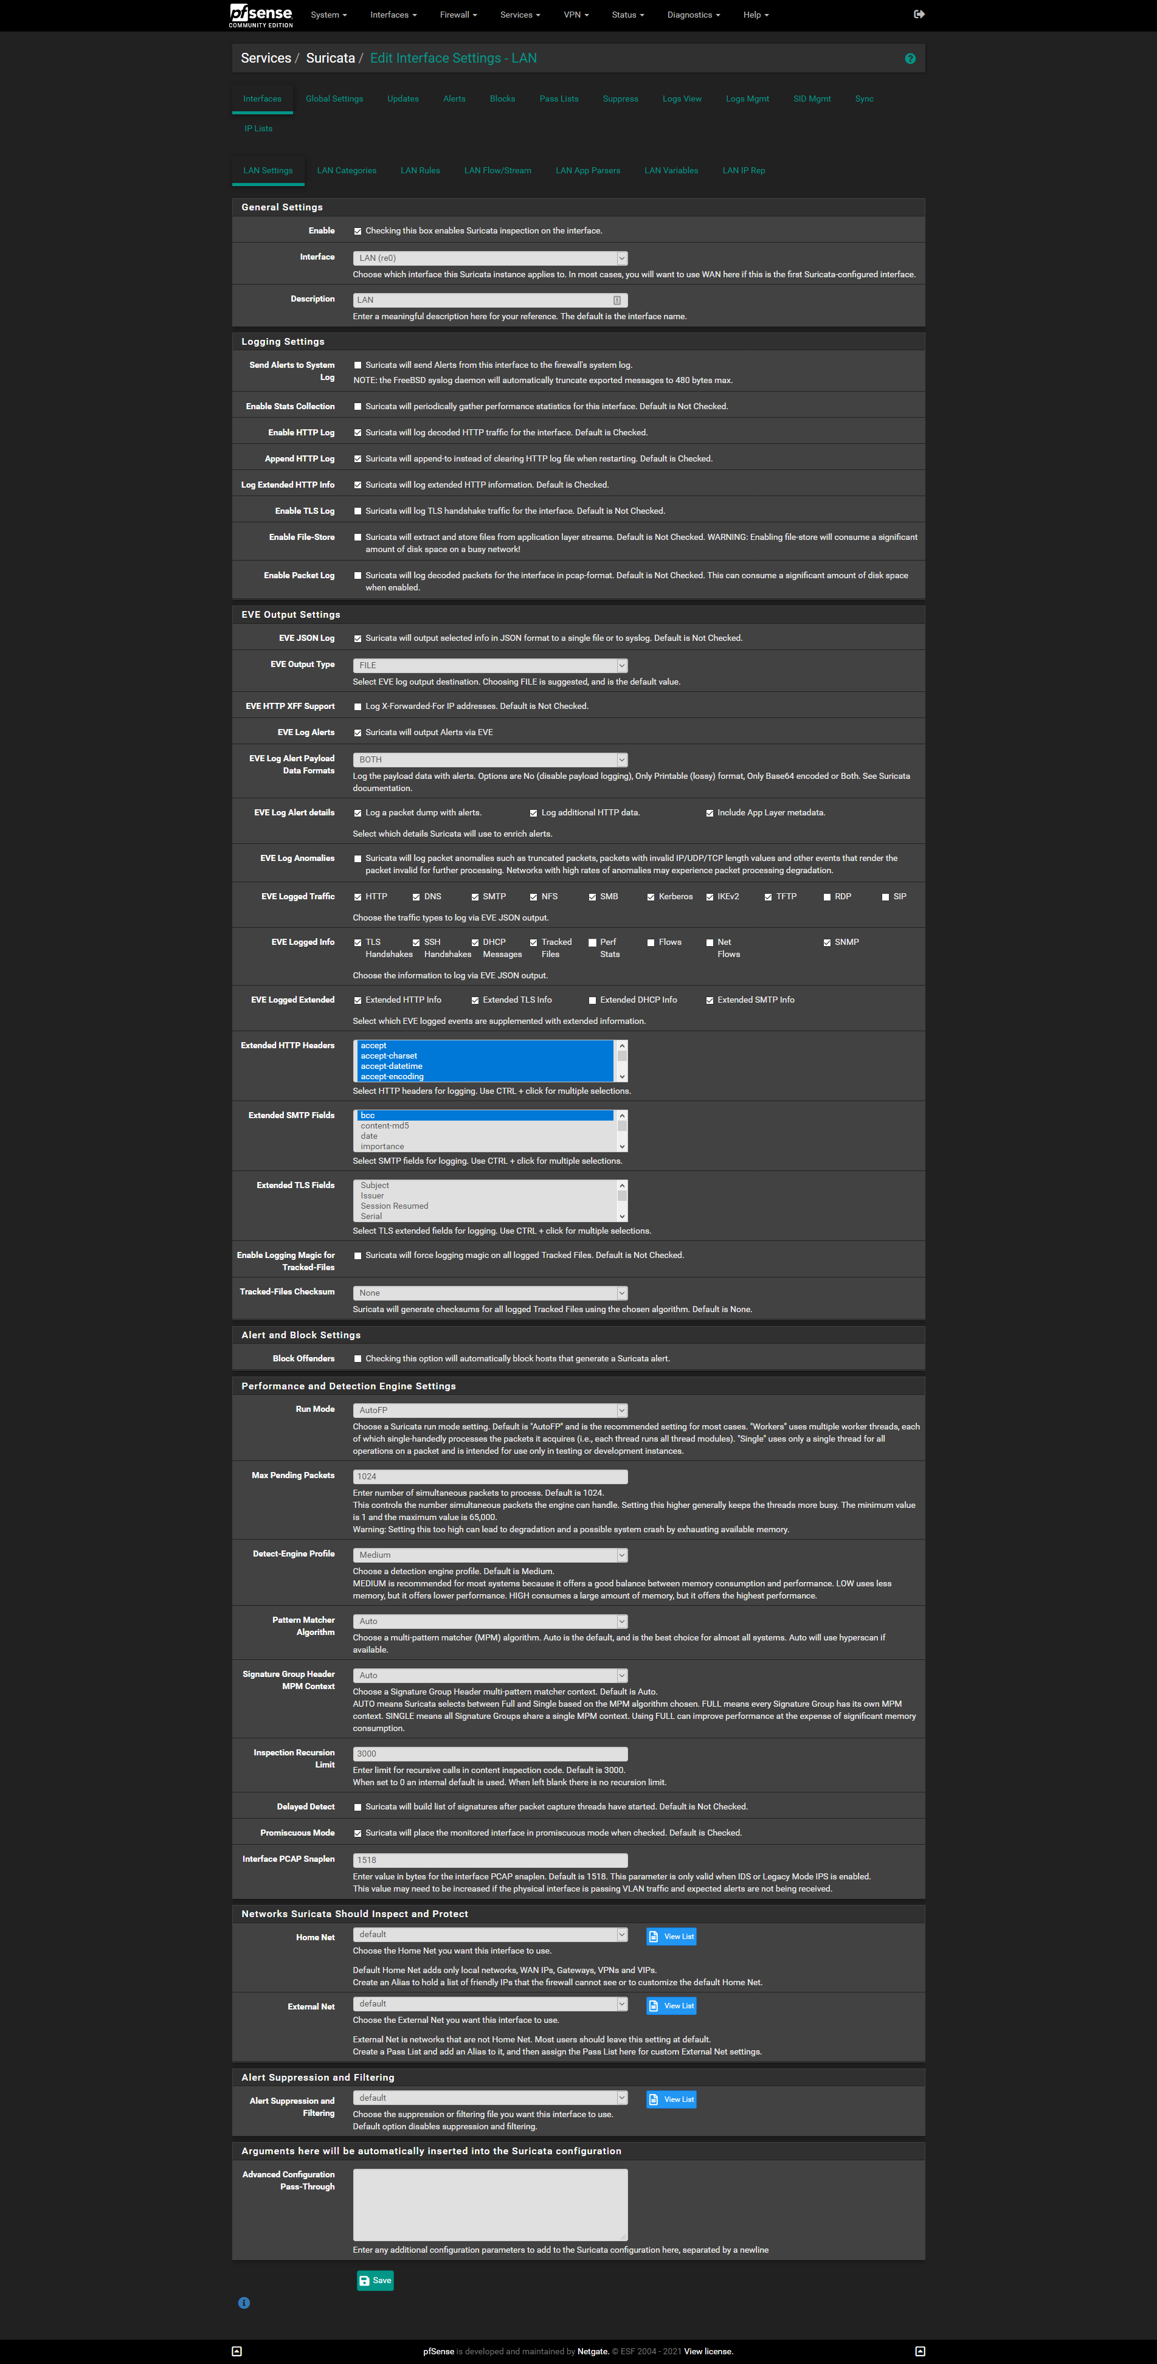Click the pfSense logo

[x=261, y=15]
